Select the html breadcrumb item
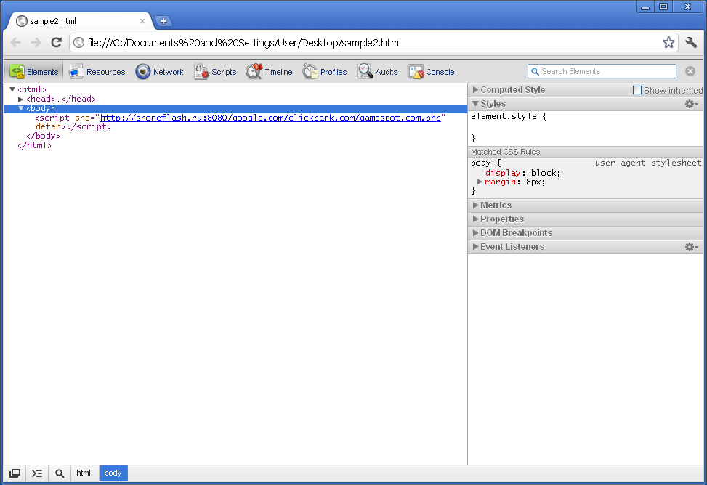 click(x=84, y=473)
